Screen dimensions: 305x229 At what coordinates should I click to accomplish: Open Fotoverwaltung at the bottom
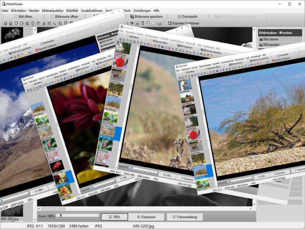point(185,217)
